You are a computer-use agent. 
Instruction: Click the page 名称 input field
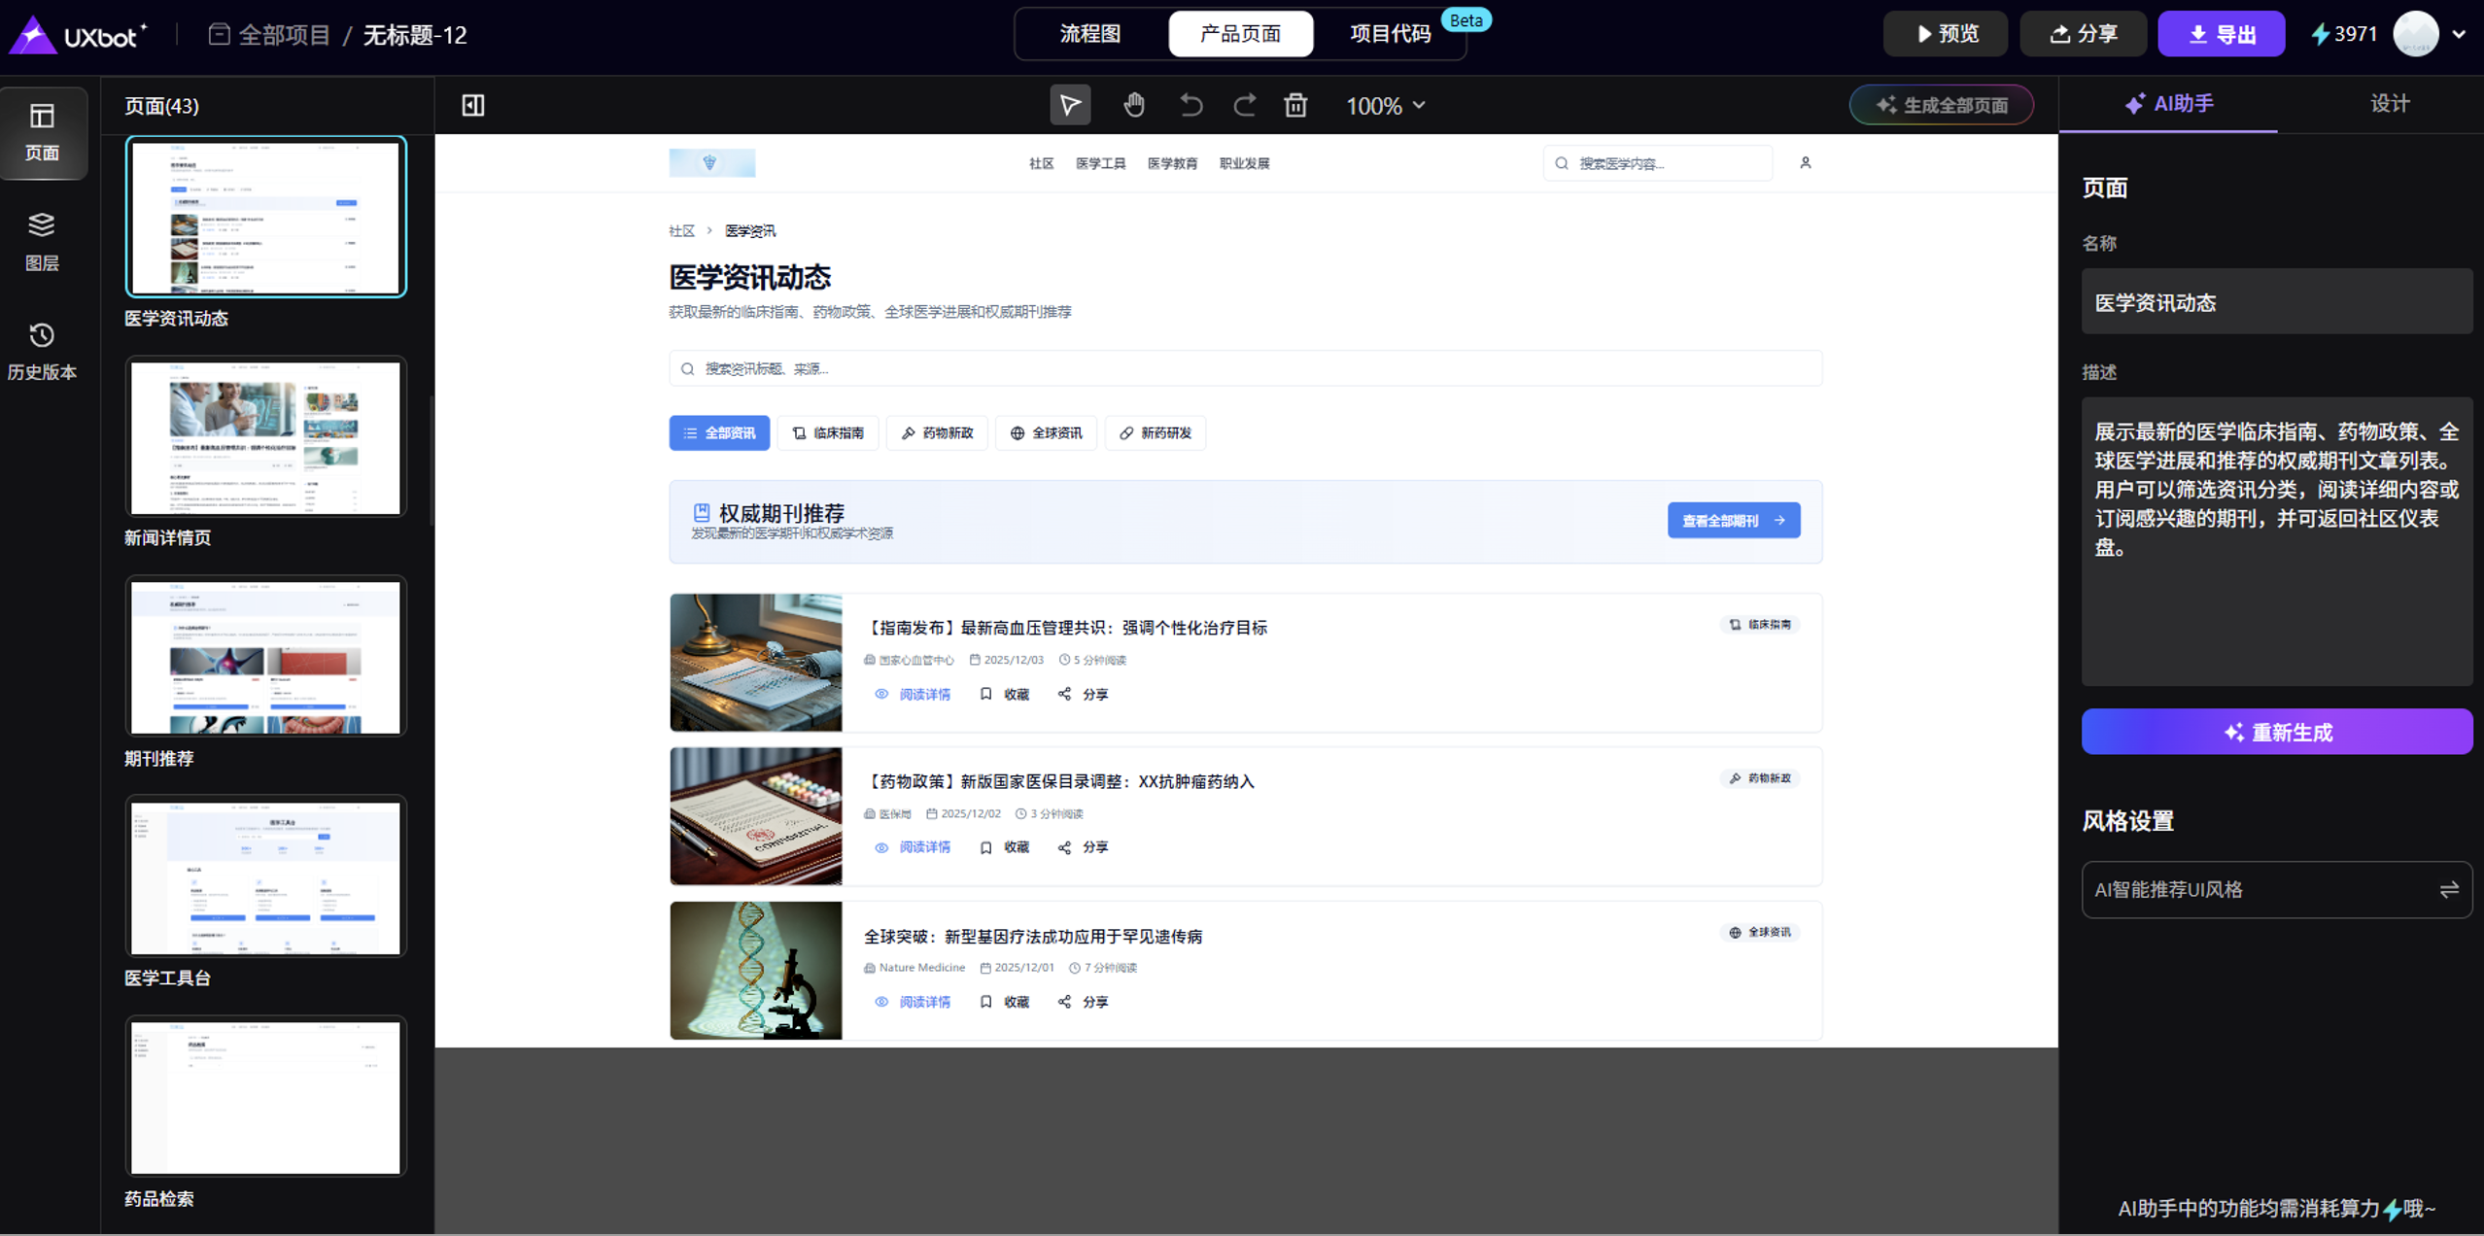pyautogui.click(x=2276, y=302)
